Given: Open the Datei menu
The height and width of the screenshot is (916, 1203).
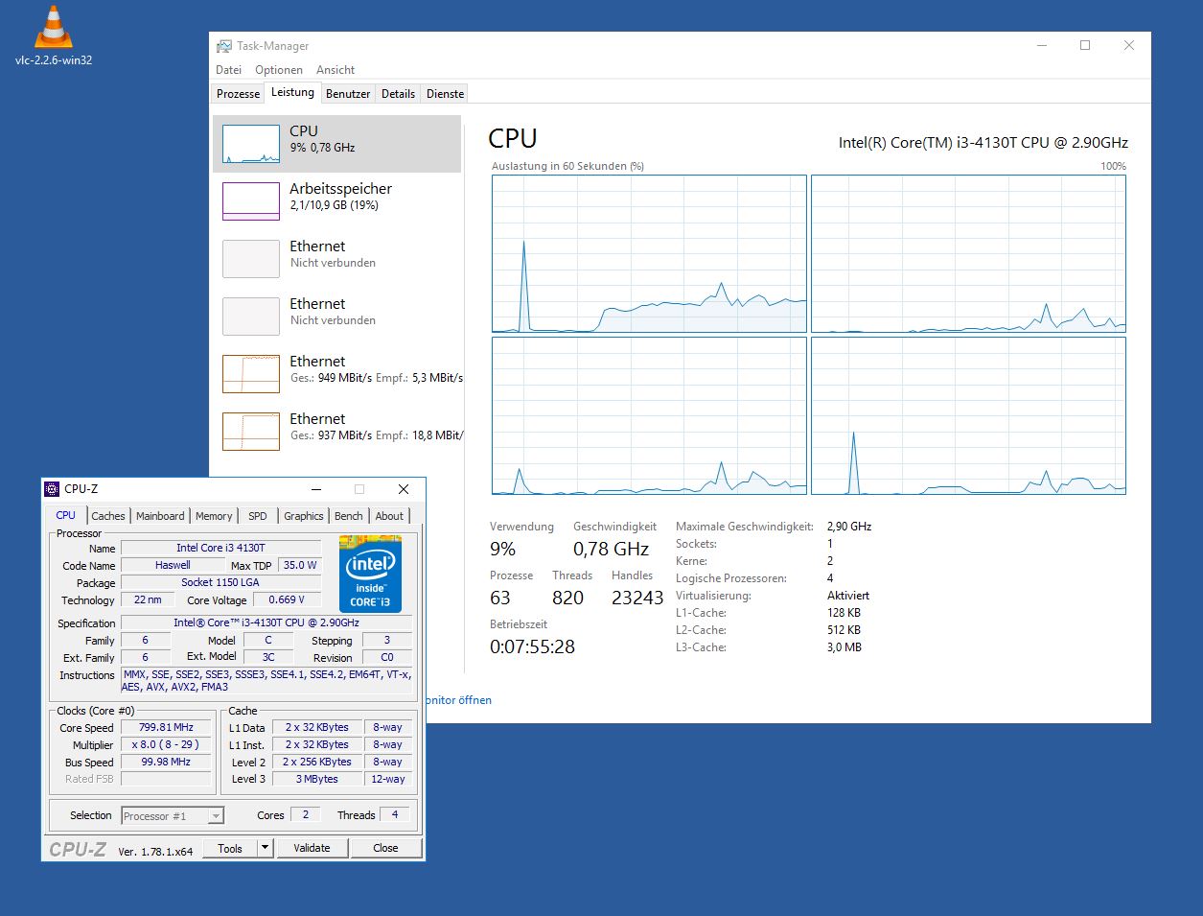Looking at the screenshot, I should tap(229, 70).
